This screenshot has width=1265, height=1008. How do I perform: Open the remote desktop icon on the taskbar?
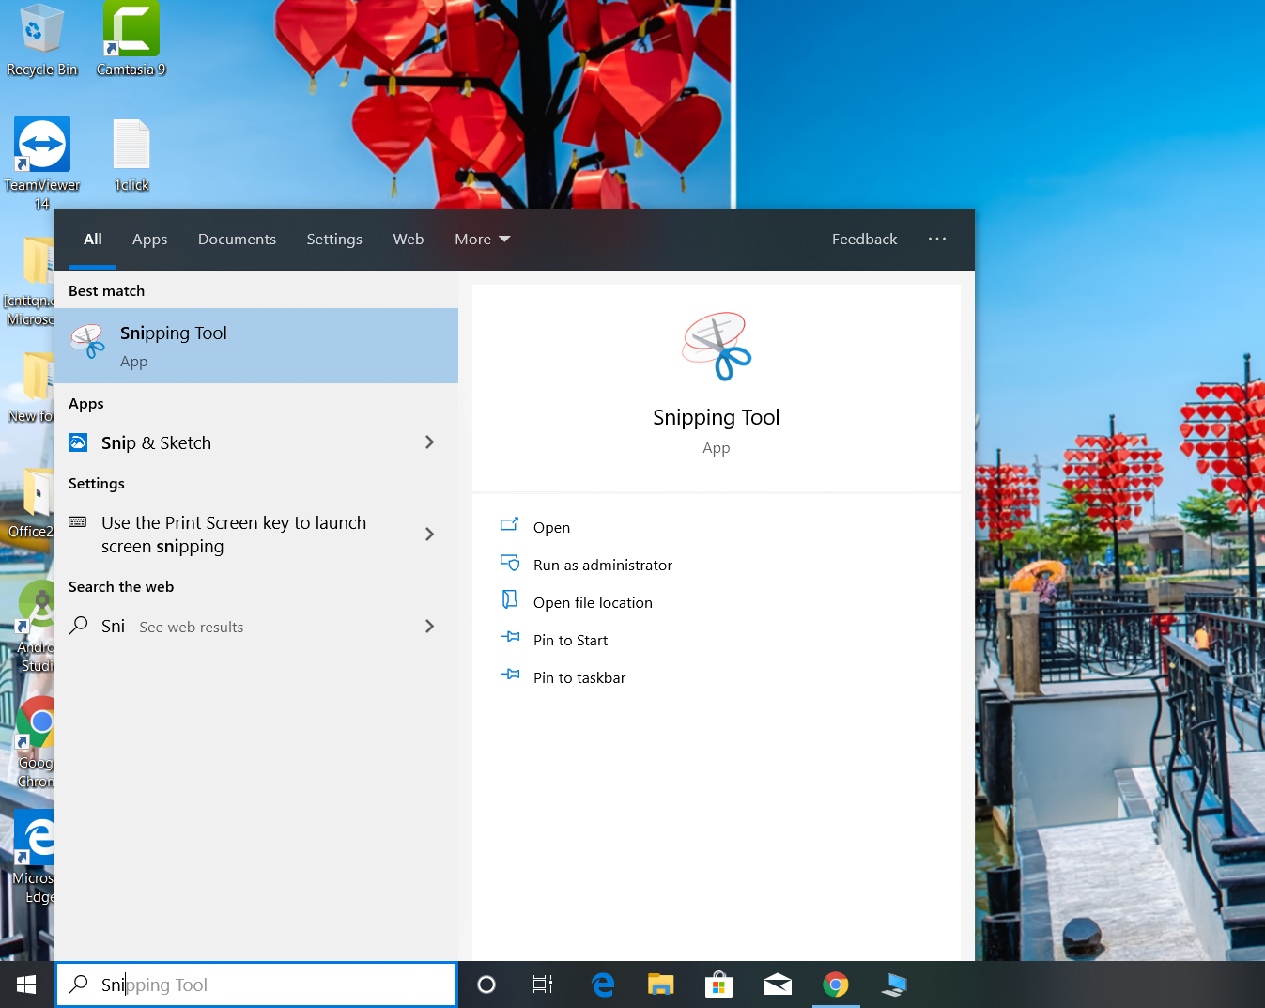point(894,985)
